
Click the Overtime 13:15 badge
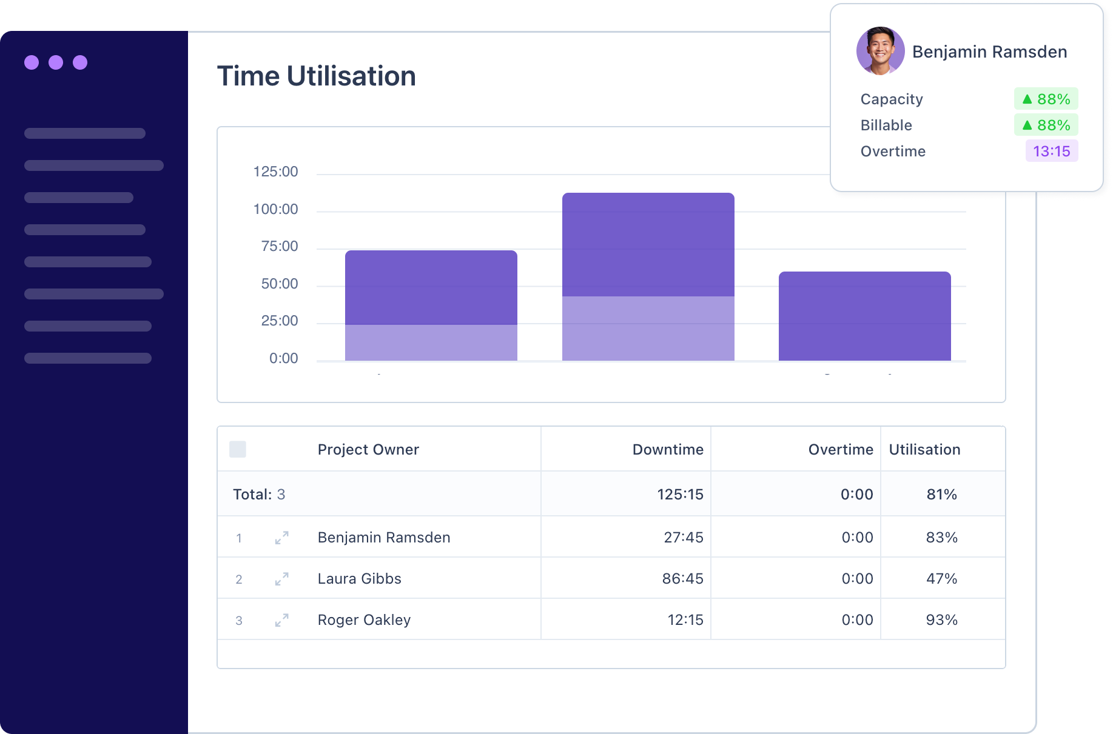[1051, 151]
